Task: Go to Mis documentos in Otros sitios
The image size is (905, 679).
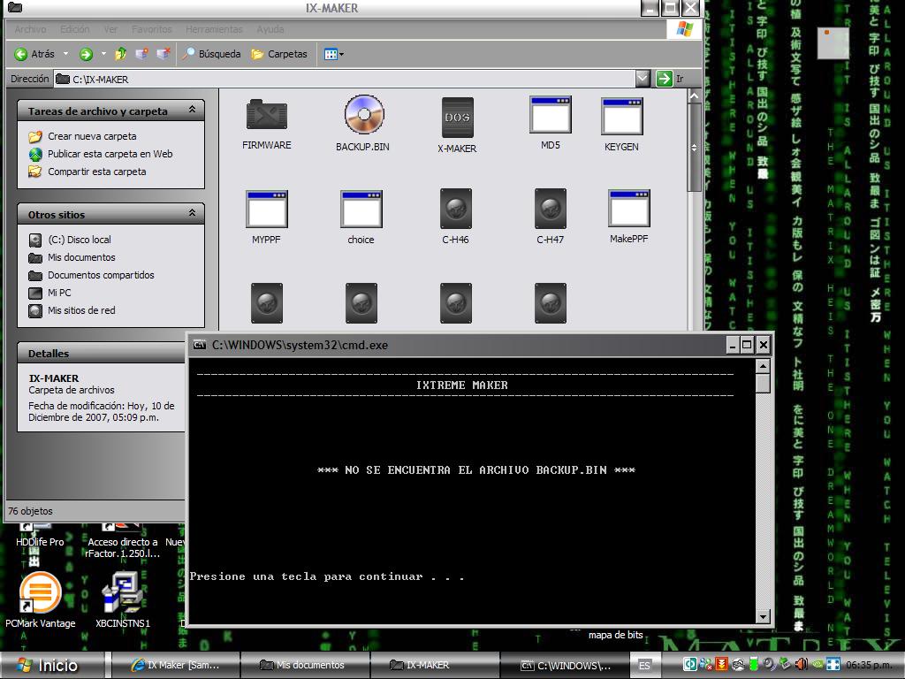Action: click(x=81, y=257)
